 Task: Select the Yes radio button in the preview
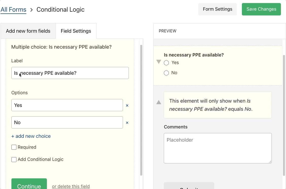pyautogui.click(x=166, y=63)
